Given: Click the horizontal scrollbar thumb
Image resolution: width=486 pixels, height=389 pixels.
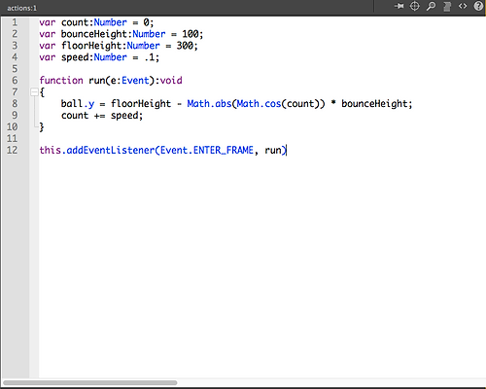Looking at the screenshot, I should [x=90, y=382].
